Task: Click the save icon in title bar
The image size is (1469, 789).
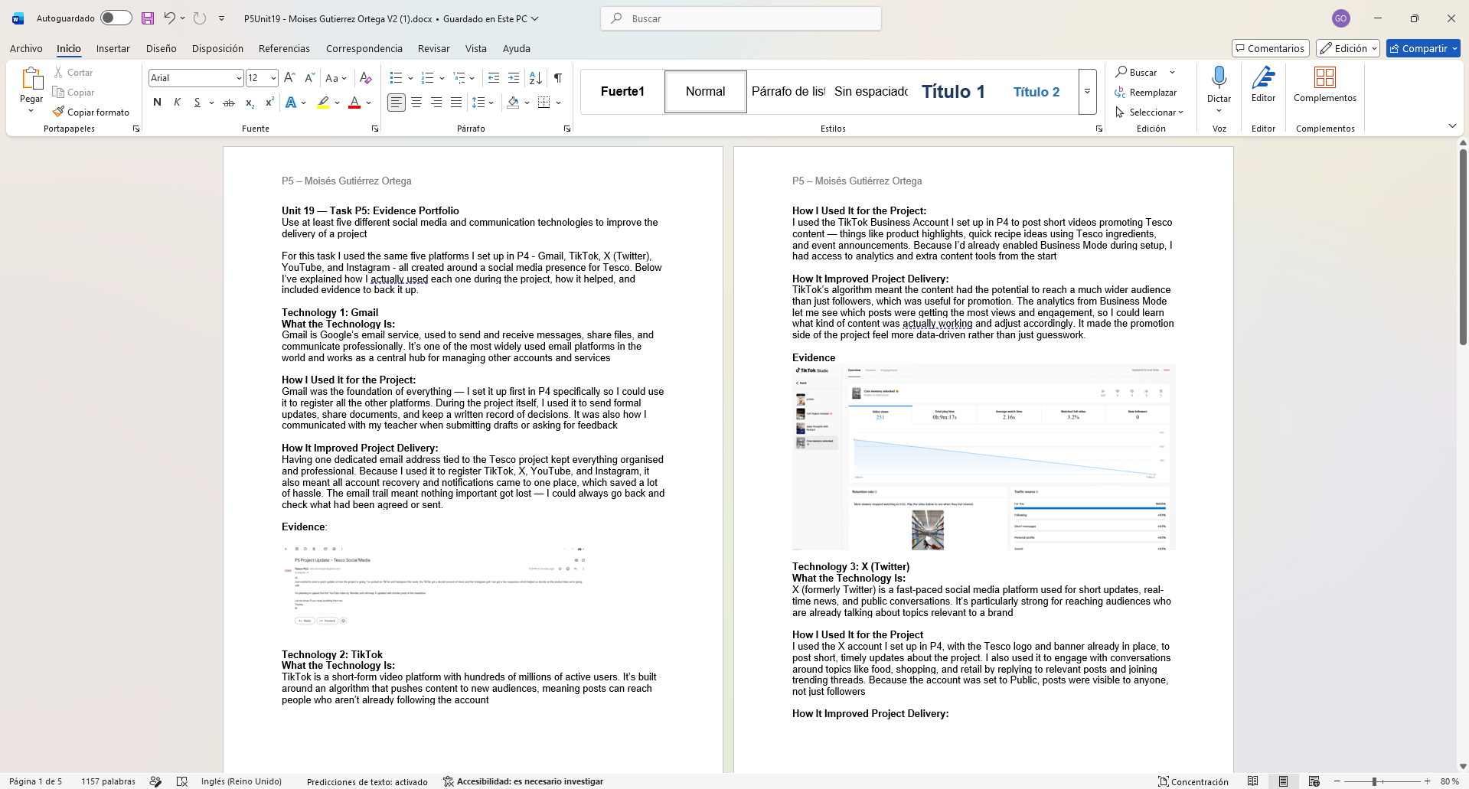Action: pos(148,18)
